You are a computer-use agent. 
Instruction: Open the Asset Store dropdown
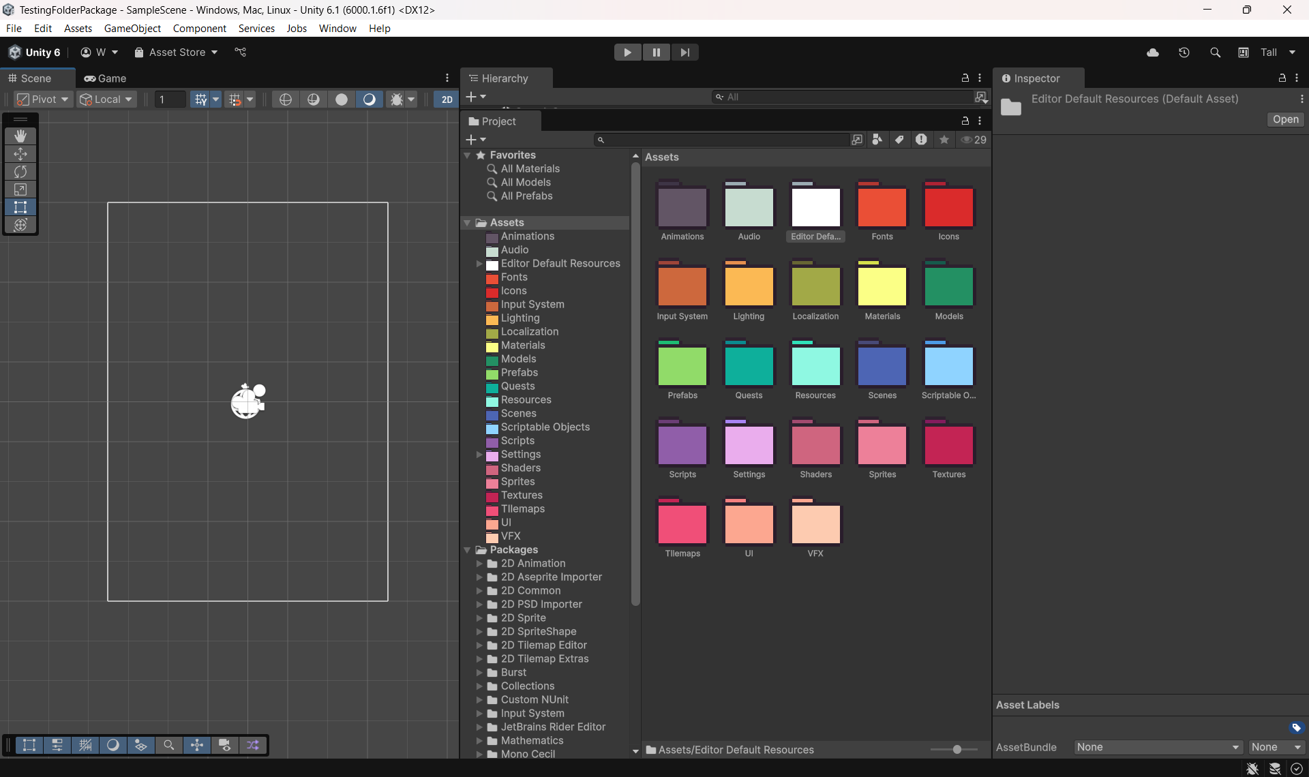coord(177,52)
